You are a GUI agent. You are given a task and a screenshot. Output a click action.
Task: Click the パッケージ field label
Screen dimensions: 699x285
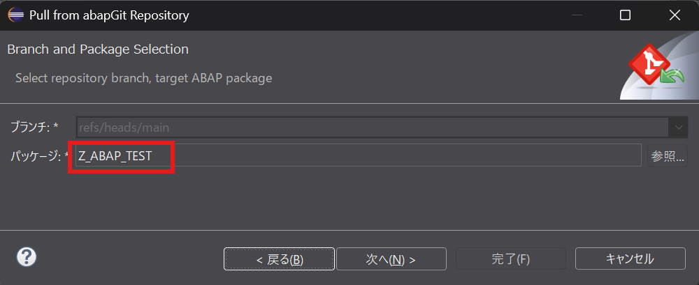[x=38, y=156]
